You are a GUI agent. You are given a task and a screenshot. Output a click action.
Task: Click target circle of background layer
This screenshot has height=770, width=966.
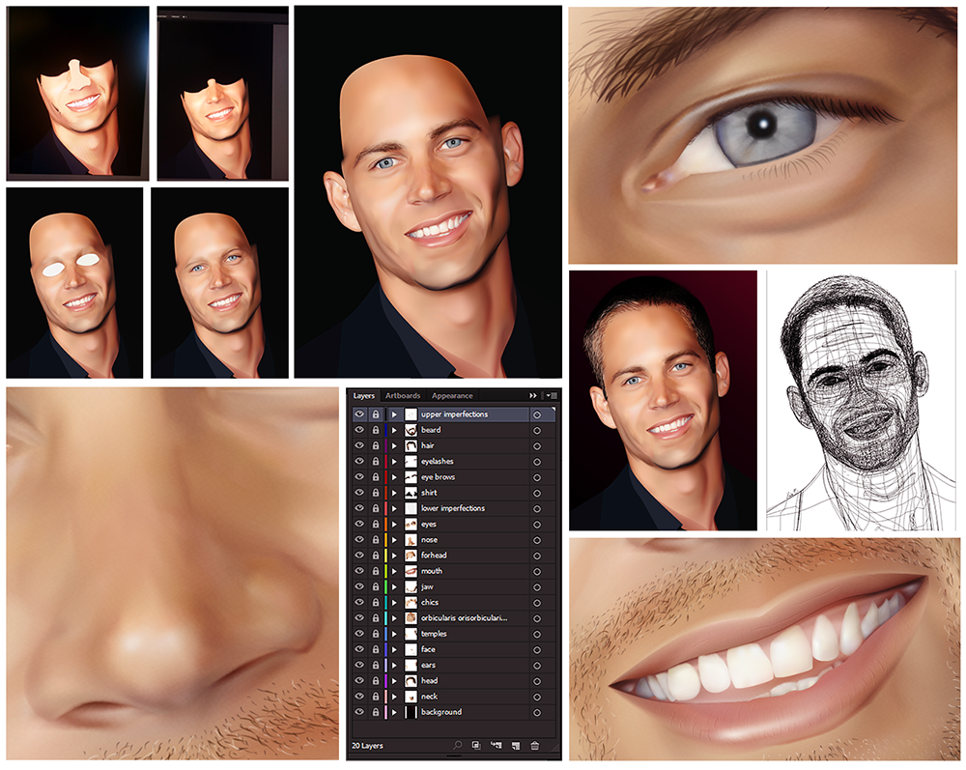pos(536,712)
